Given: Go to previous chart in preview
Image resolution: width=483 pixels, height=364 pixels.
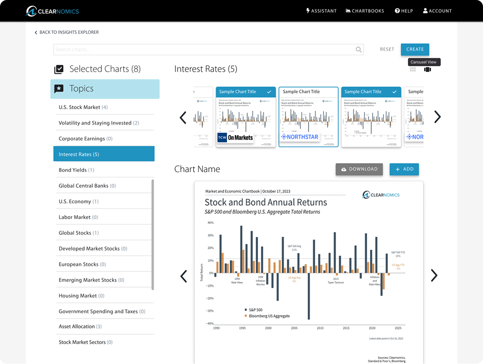Looking at the screenshot, I should click(184, 276).
